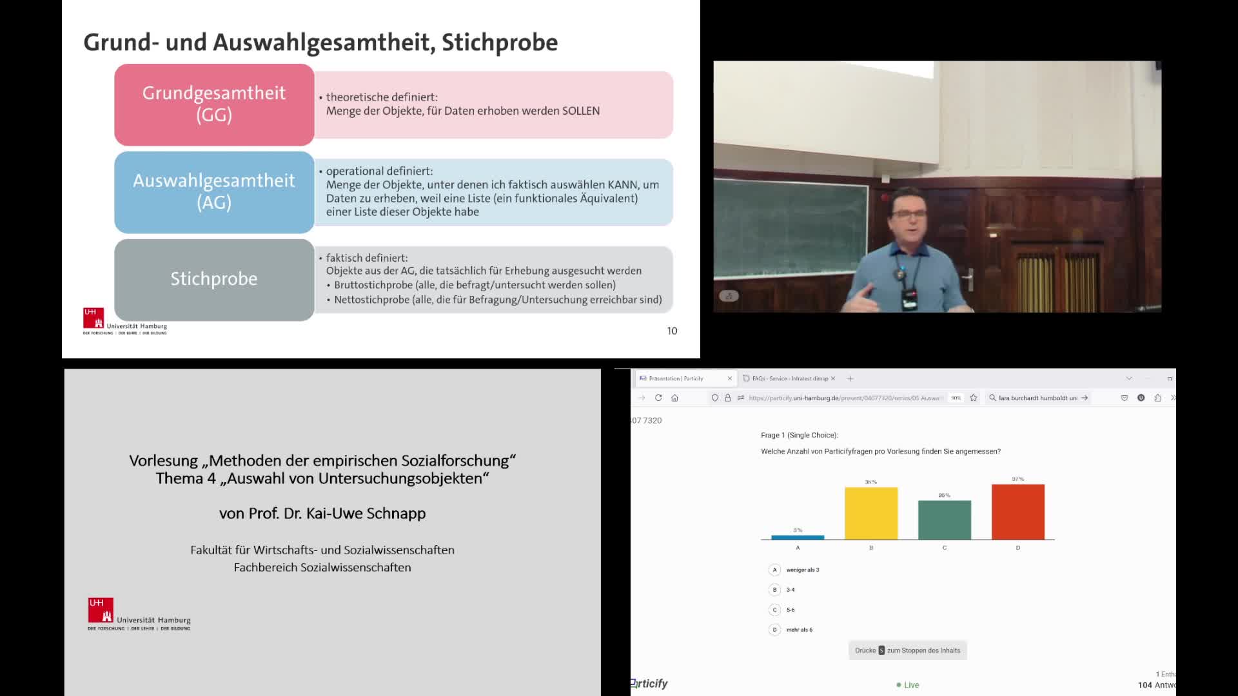Viewport: 1238px width, 696px height.
Task: Click slide page number 10
Action: tap(672, 331)
